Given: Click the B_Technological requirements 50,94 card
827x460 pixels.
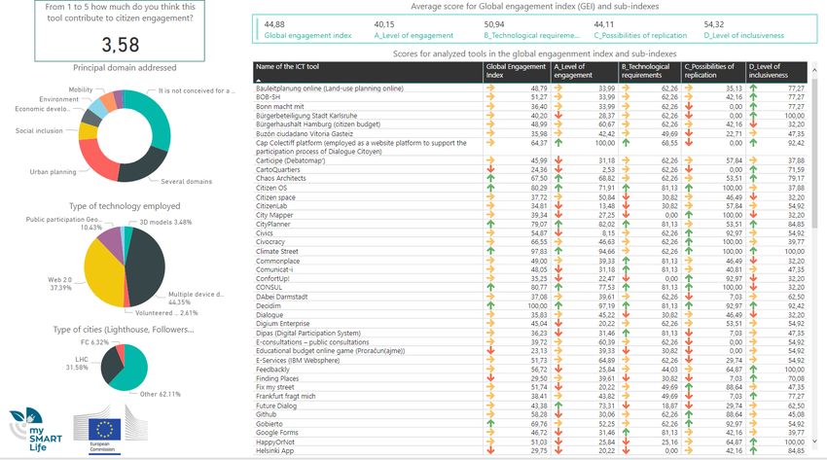Looking at the screenshot, I should [x=531, y=29].
